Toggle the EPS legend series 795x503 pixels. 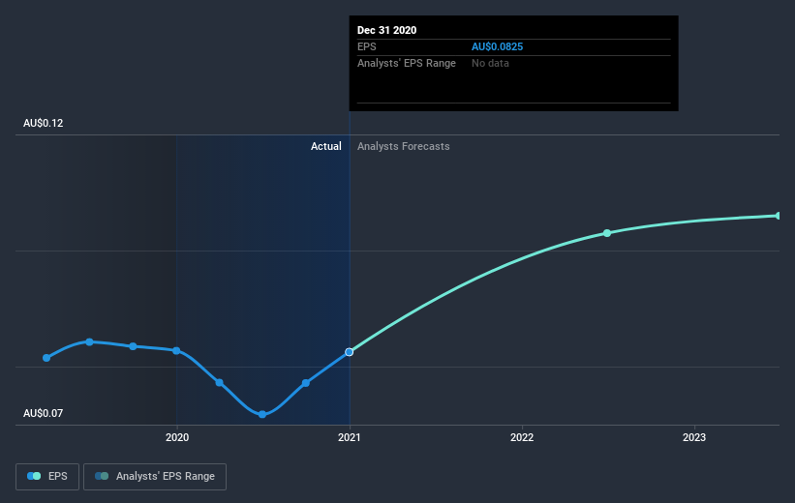pyautogui.click(x=47, y=476)
